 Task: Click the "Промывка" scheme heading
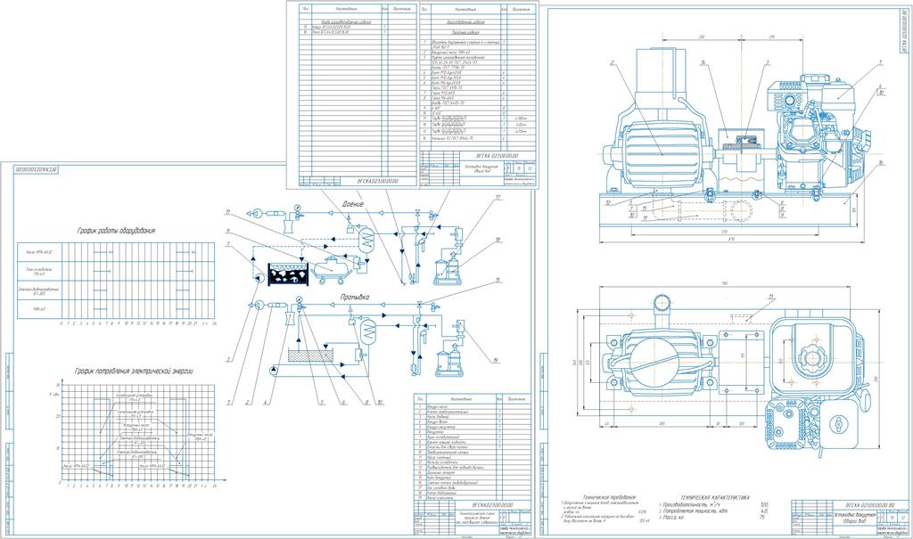point(355,297)
